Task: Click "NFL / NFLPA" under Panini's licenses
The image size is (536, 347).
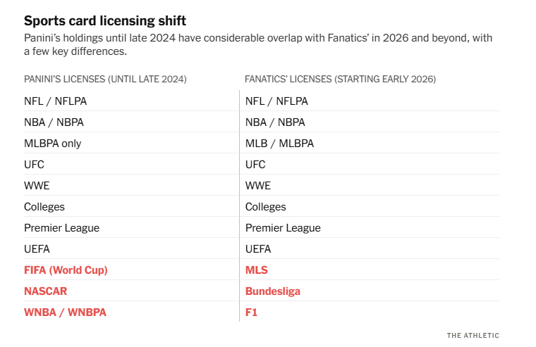Action: pyautogui.click(x=56, y=101)
